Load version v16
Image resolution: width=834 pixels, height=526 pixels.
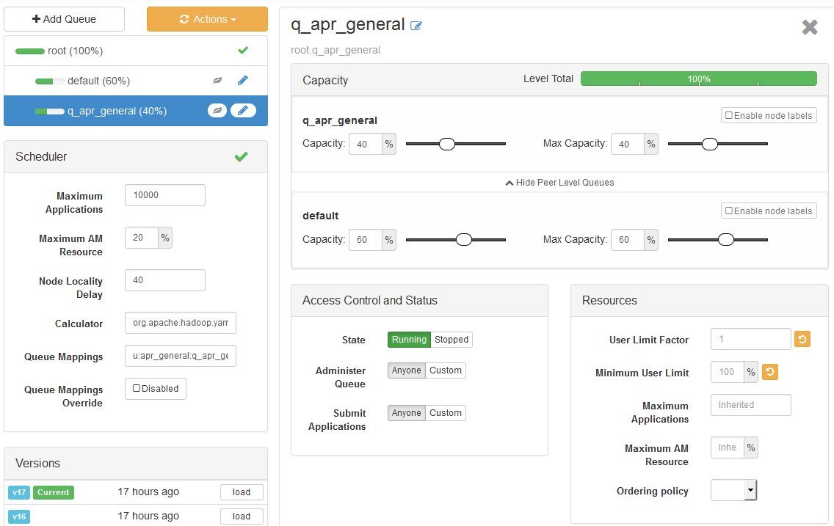pos(242,516)
